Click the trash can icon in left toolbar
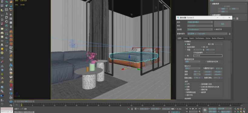Viewport: 248px width, 113px height. coord(11,27)
